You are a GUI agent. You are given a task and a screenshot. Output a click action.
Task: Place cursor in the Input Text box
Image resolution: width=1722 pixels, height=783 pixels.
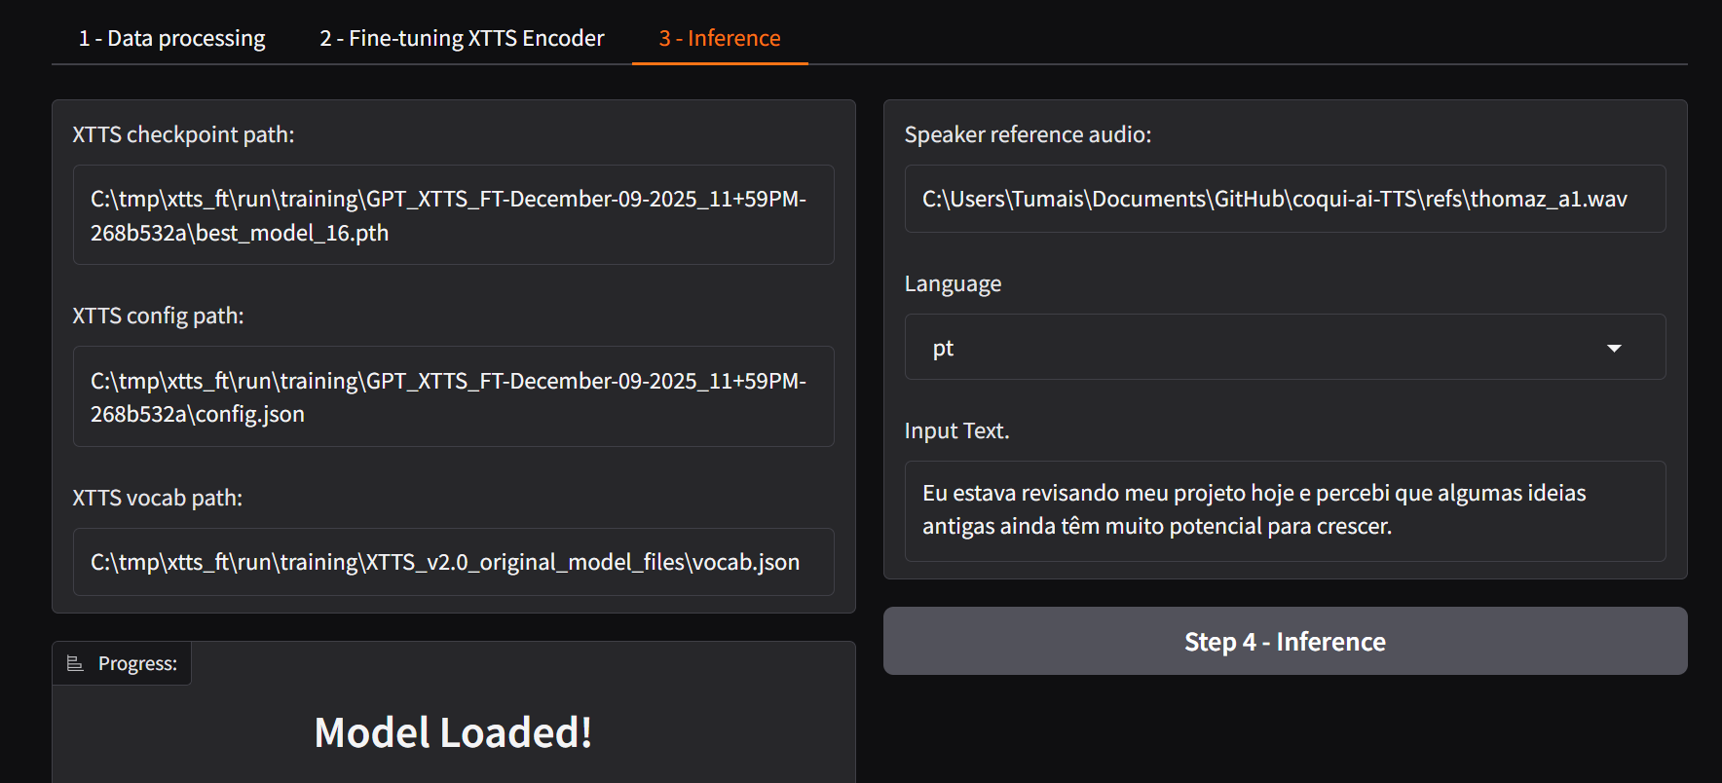1284,510
